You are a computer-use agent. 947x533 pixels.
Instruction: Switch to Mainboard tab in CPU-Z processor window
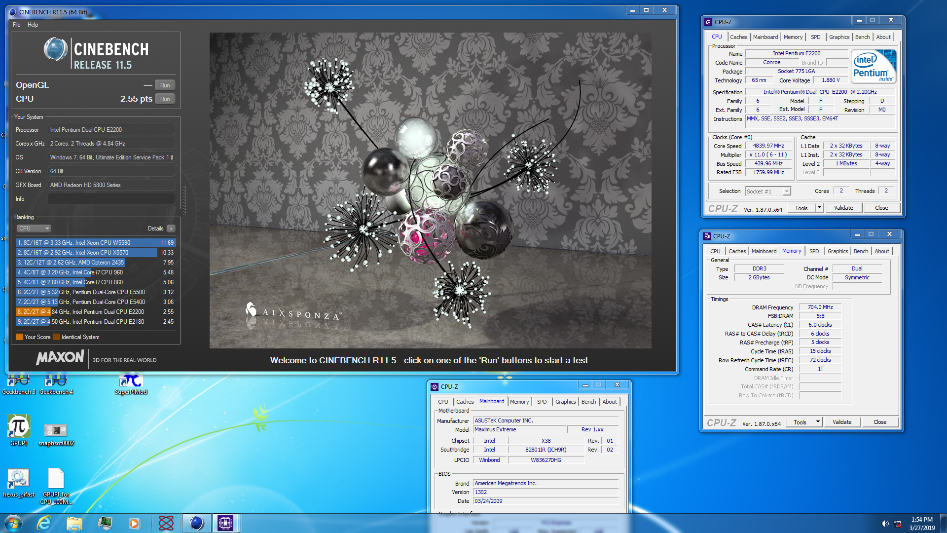coord(765,37)
